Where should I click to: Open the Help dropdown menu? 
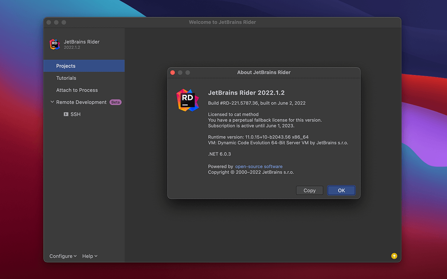coord(90,256)
